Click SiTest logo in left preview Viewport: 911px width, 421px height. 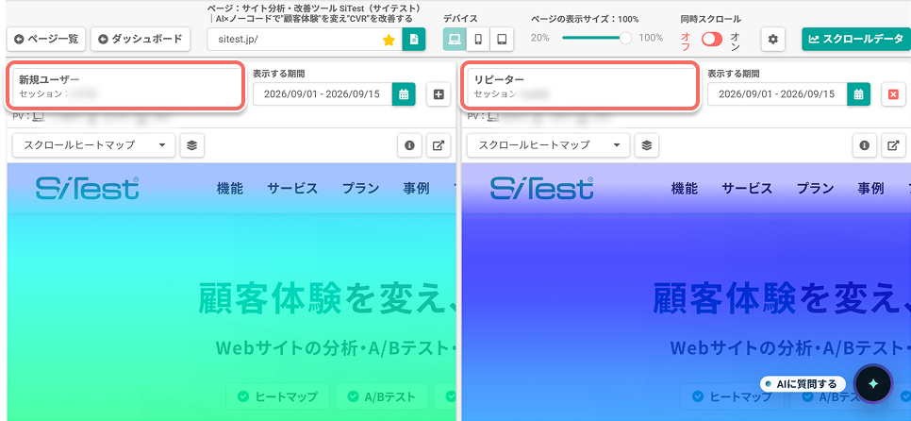pos(87,188)
